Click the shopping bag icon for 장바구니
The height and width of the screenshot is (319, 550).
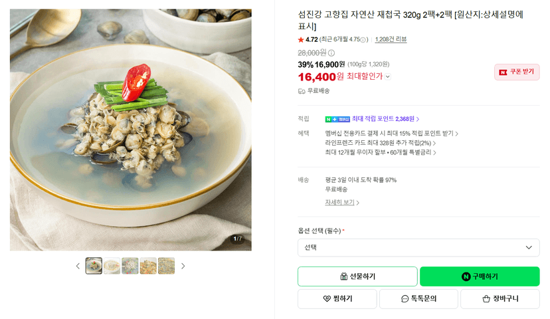(x=486, y=298)
